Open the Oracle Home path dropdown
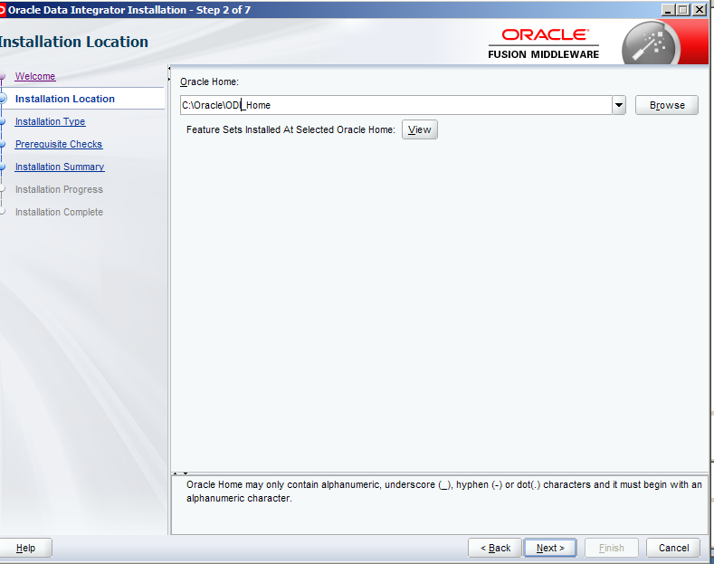The image size is (714, 564). coord(619,105)
